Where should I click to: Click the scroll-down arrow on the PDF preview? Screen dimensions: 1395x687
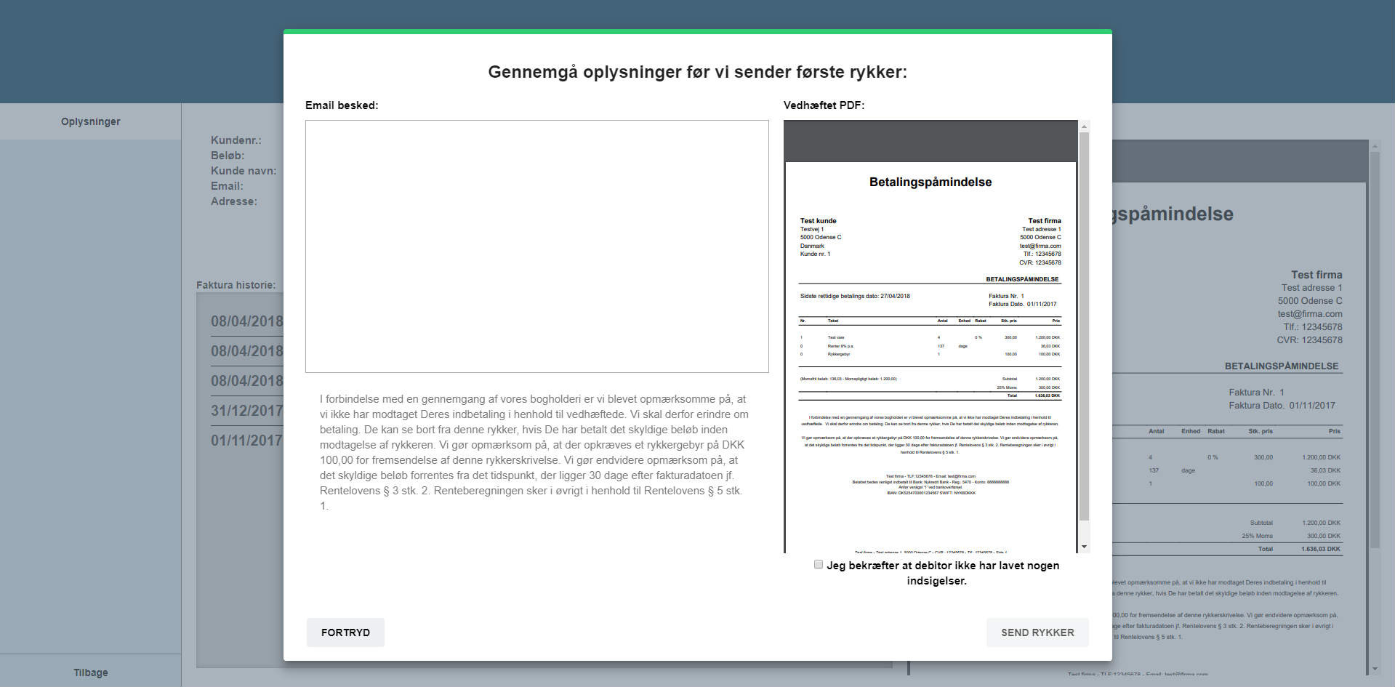[x=1085, y=546]
